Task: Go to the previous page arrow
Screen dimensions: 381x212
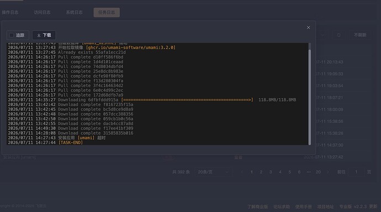Action: 242,172
